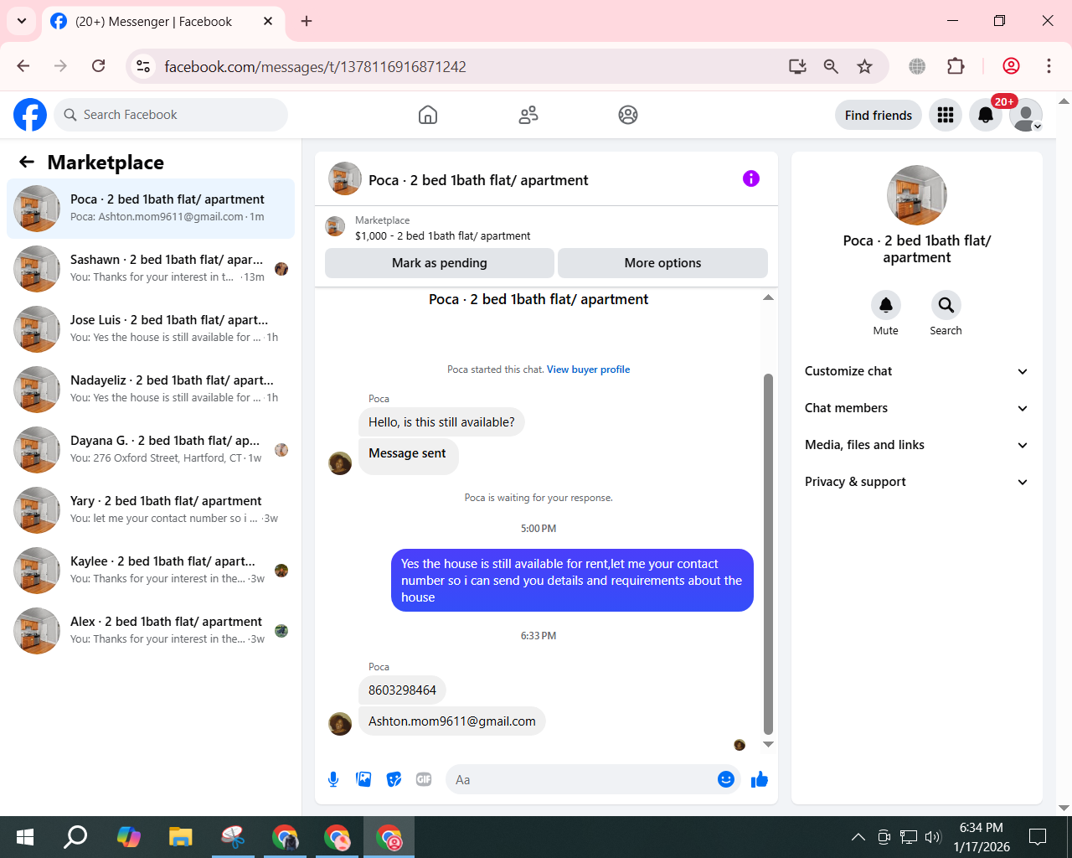1072x858 pixels.
Task: Open the Dayana G. conversation
Action: coord(151,450)
